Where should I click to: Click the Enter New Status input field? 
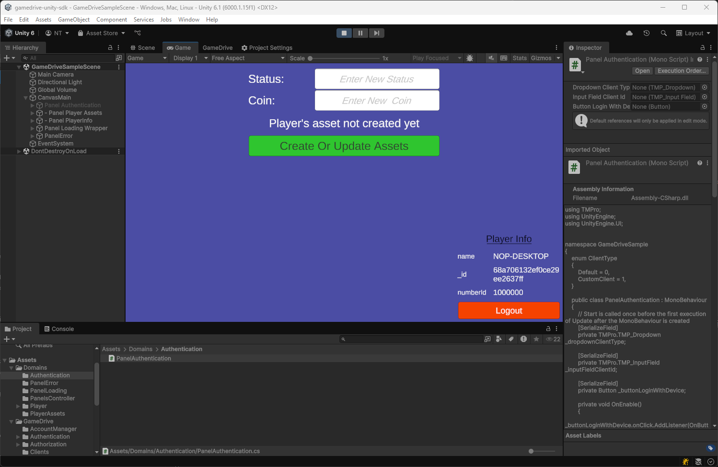point(377,79)
